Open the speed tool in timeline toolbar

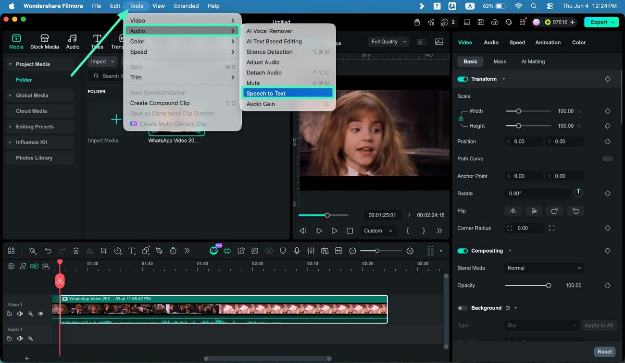coord(118,251)
